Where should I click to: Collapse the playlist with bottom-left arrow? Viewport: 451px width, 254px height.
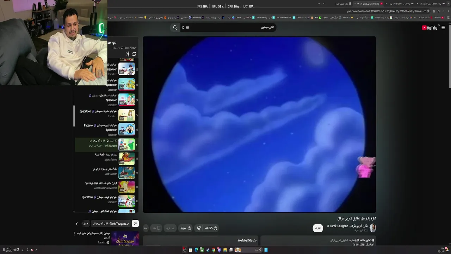click(74, 211)
